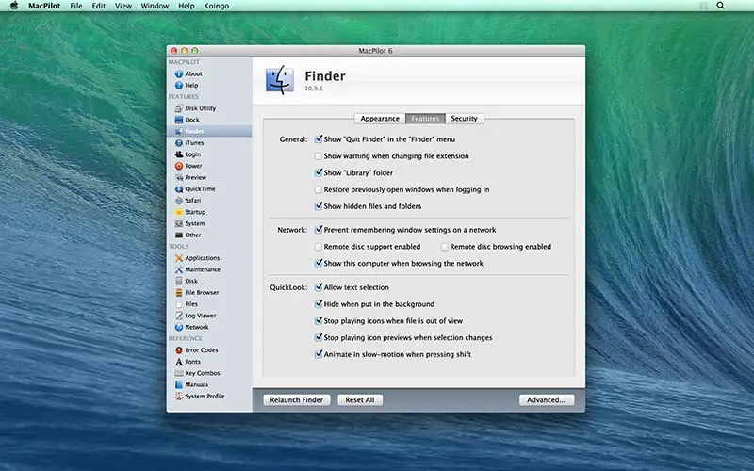Select the Error Codes icon
Screen dimensions: 754x471
[179, 350]
